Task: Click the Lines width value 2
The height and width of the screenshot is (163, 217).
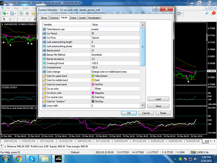Action: [x=115, y=106]
